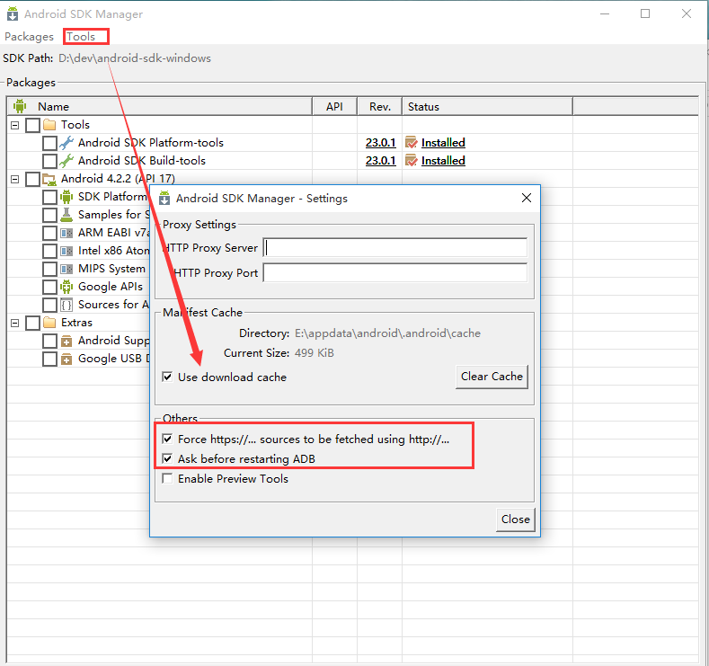Viewport: 709px width, 666px height.
Task: Close the Settings dialog with X
Action: 527,198
